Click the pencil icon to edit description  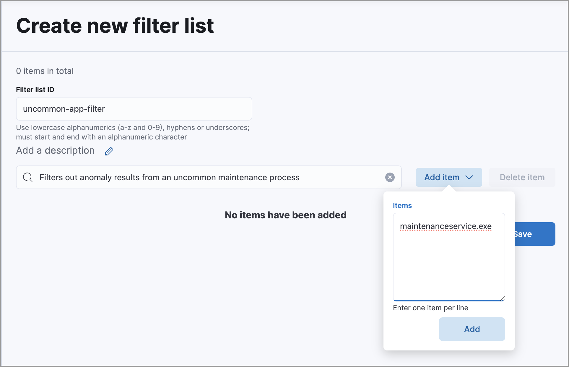109,151
